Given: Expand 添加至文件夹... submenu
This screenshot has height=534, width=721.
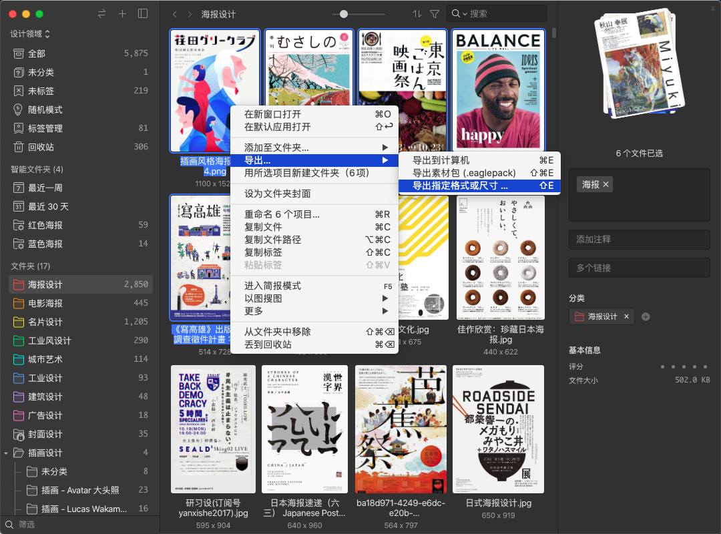Looking at the screenshot, I should pos(314,148).
